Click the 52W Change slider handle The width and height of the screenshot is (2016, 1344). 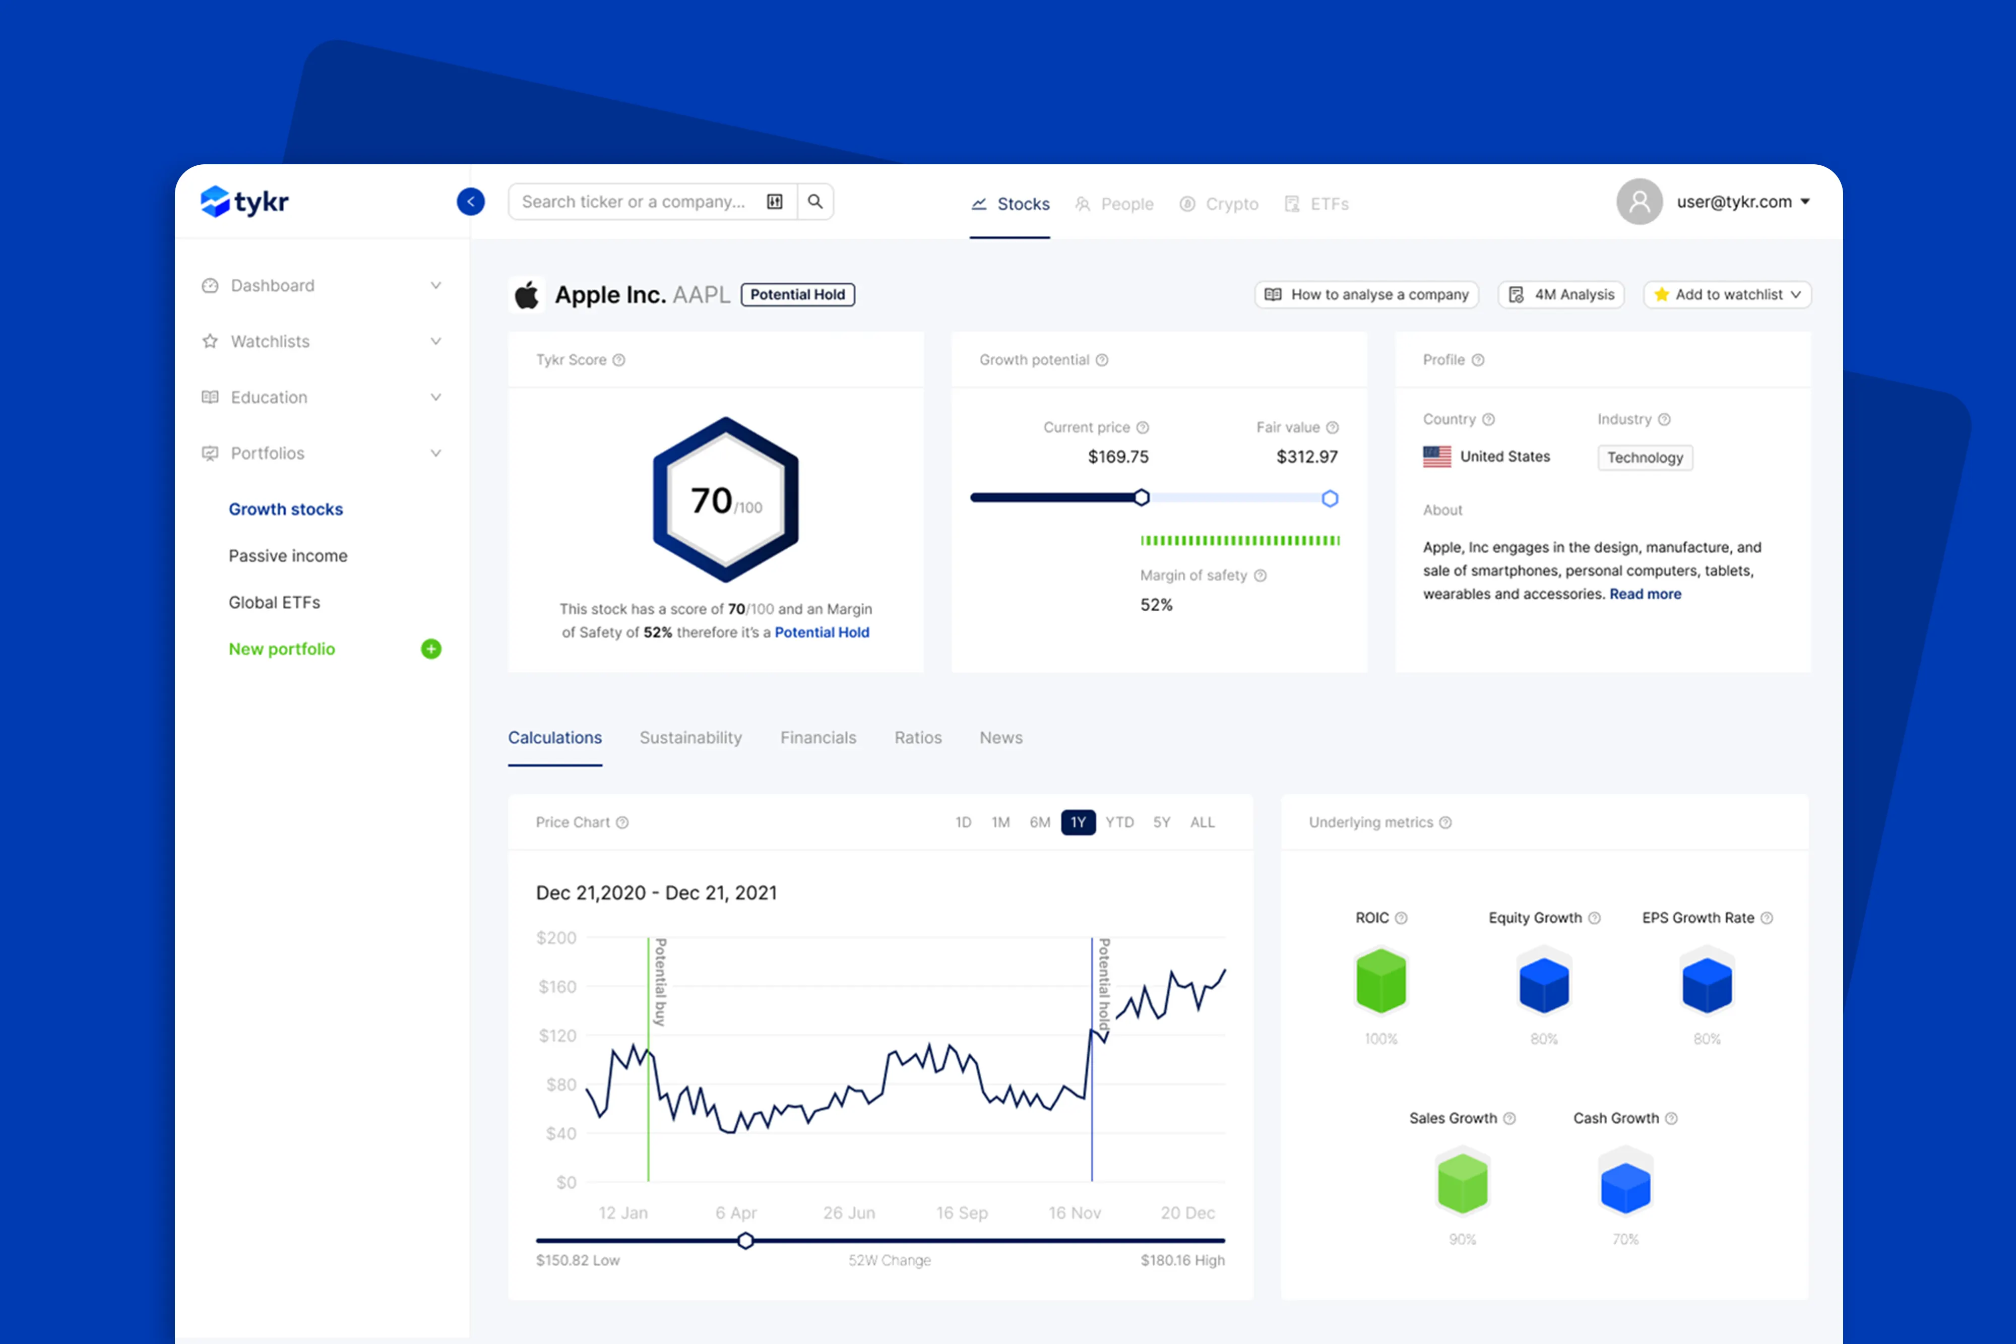(746, 1240)
